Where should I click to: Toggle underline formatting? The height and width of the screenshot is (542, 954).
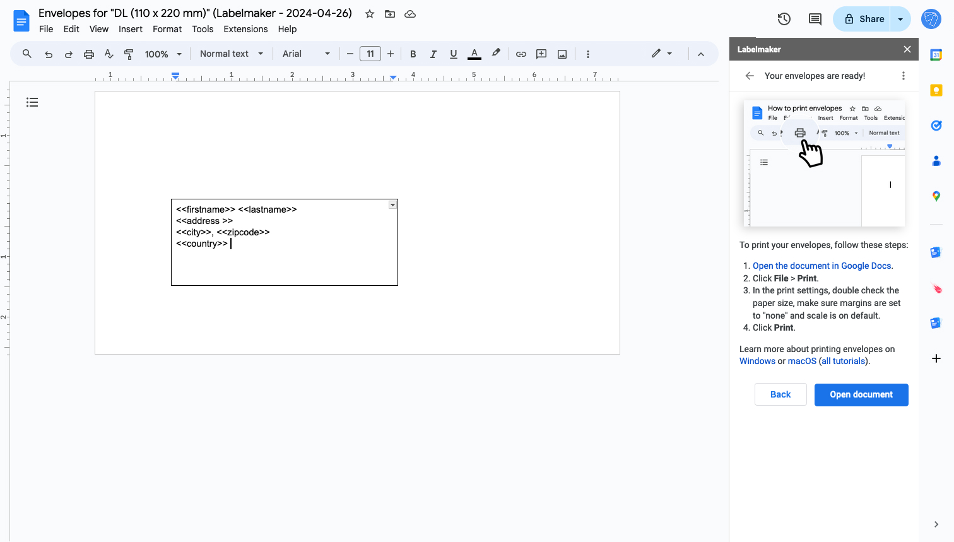pyautogui.click(x=454, y=54)
